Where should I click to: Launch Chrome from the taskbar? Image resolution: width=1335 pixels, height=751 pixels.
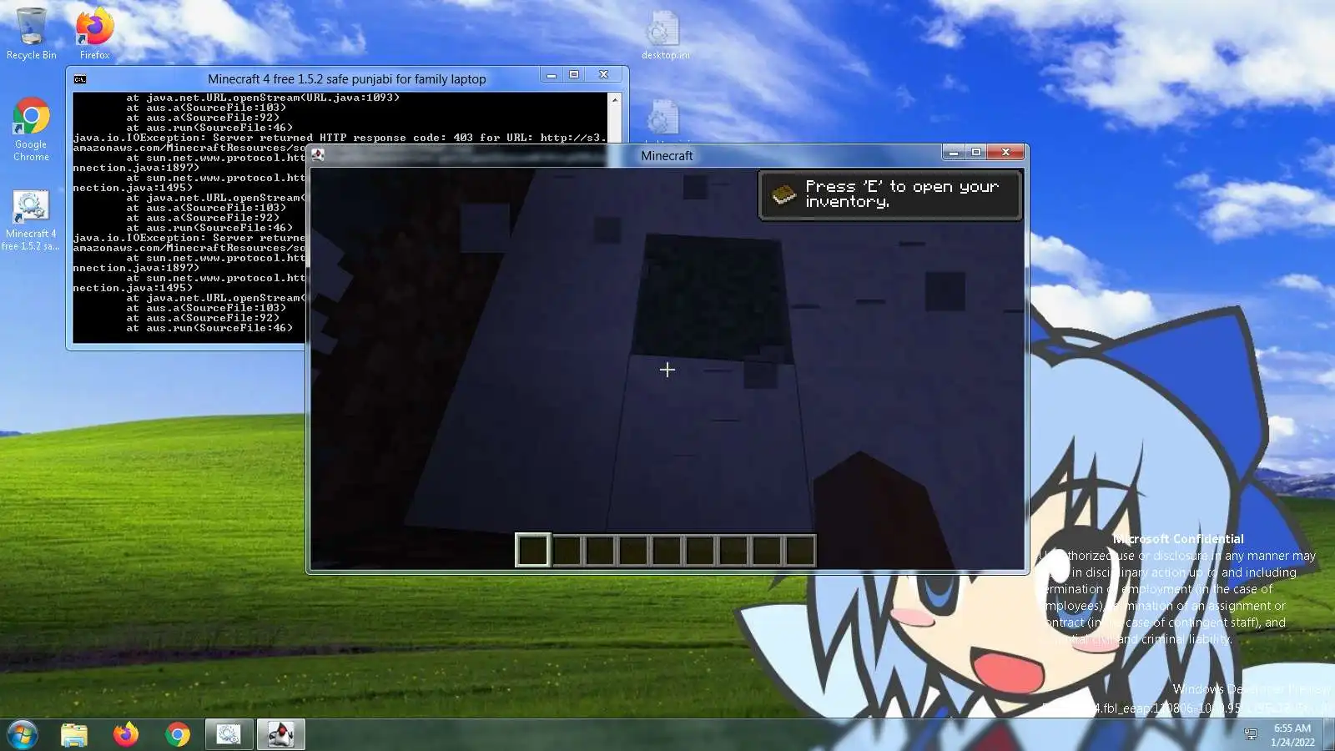tap(178, 734)
